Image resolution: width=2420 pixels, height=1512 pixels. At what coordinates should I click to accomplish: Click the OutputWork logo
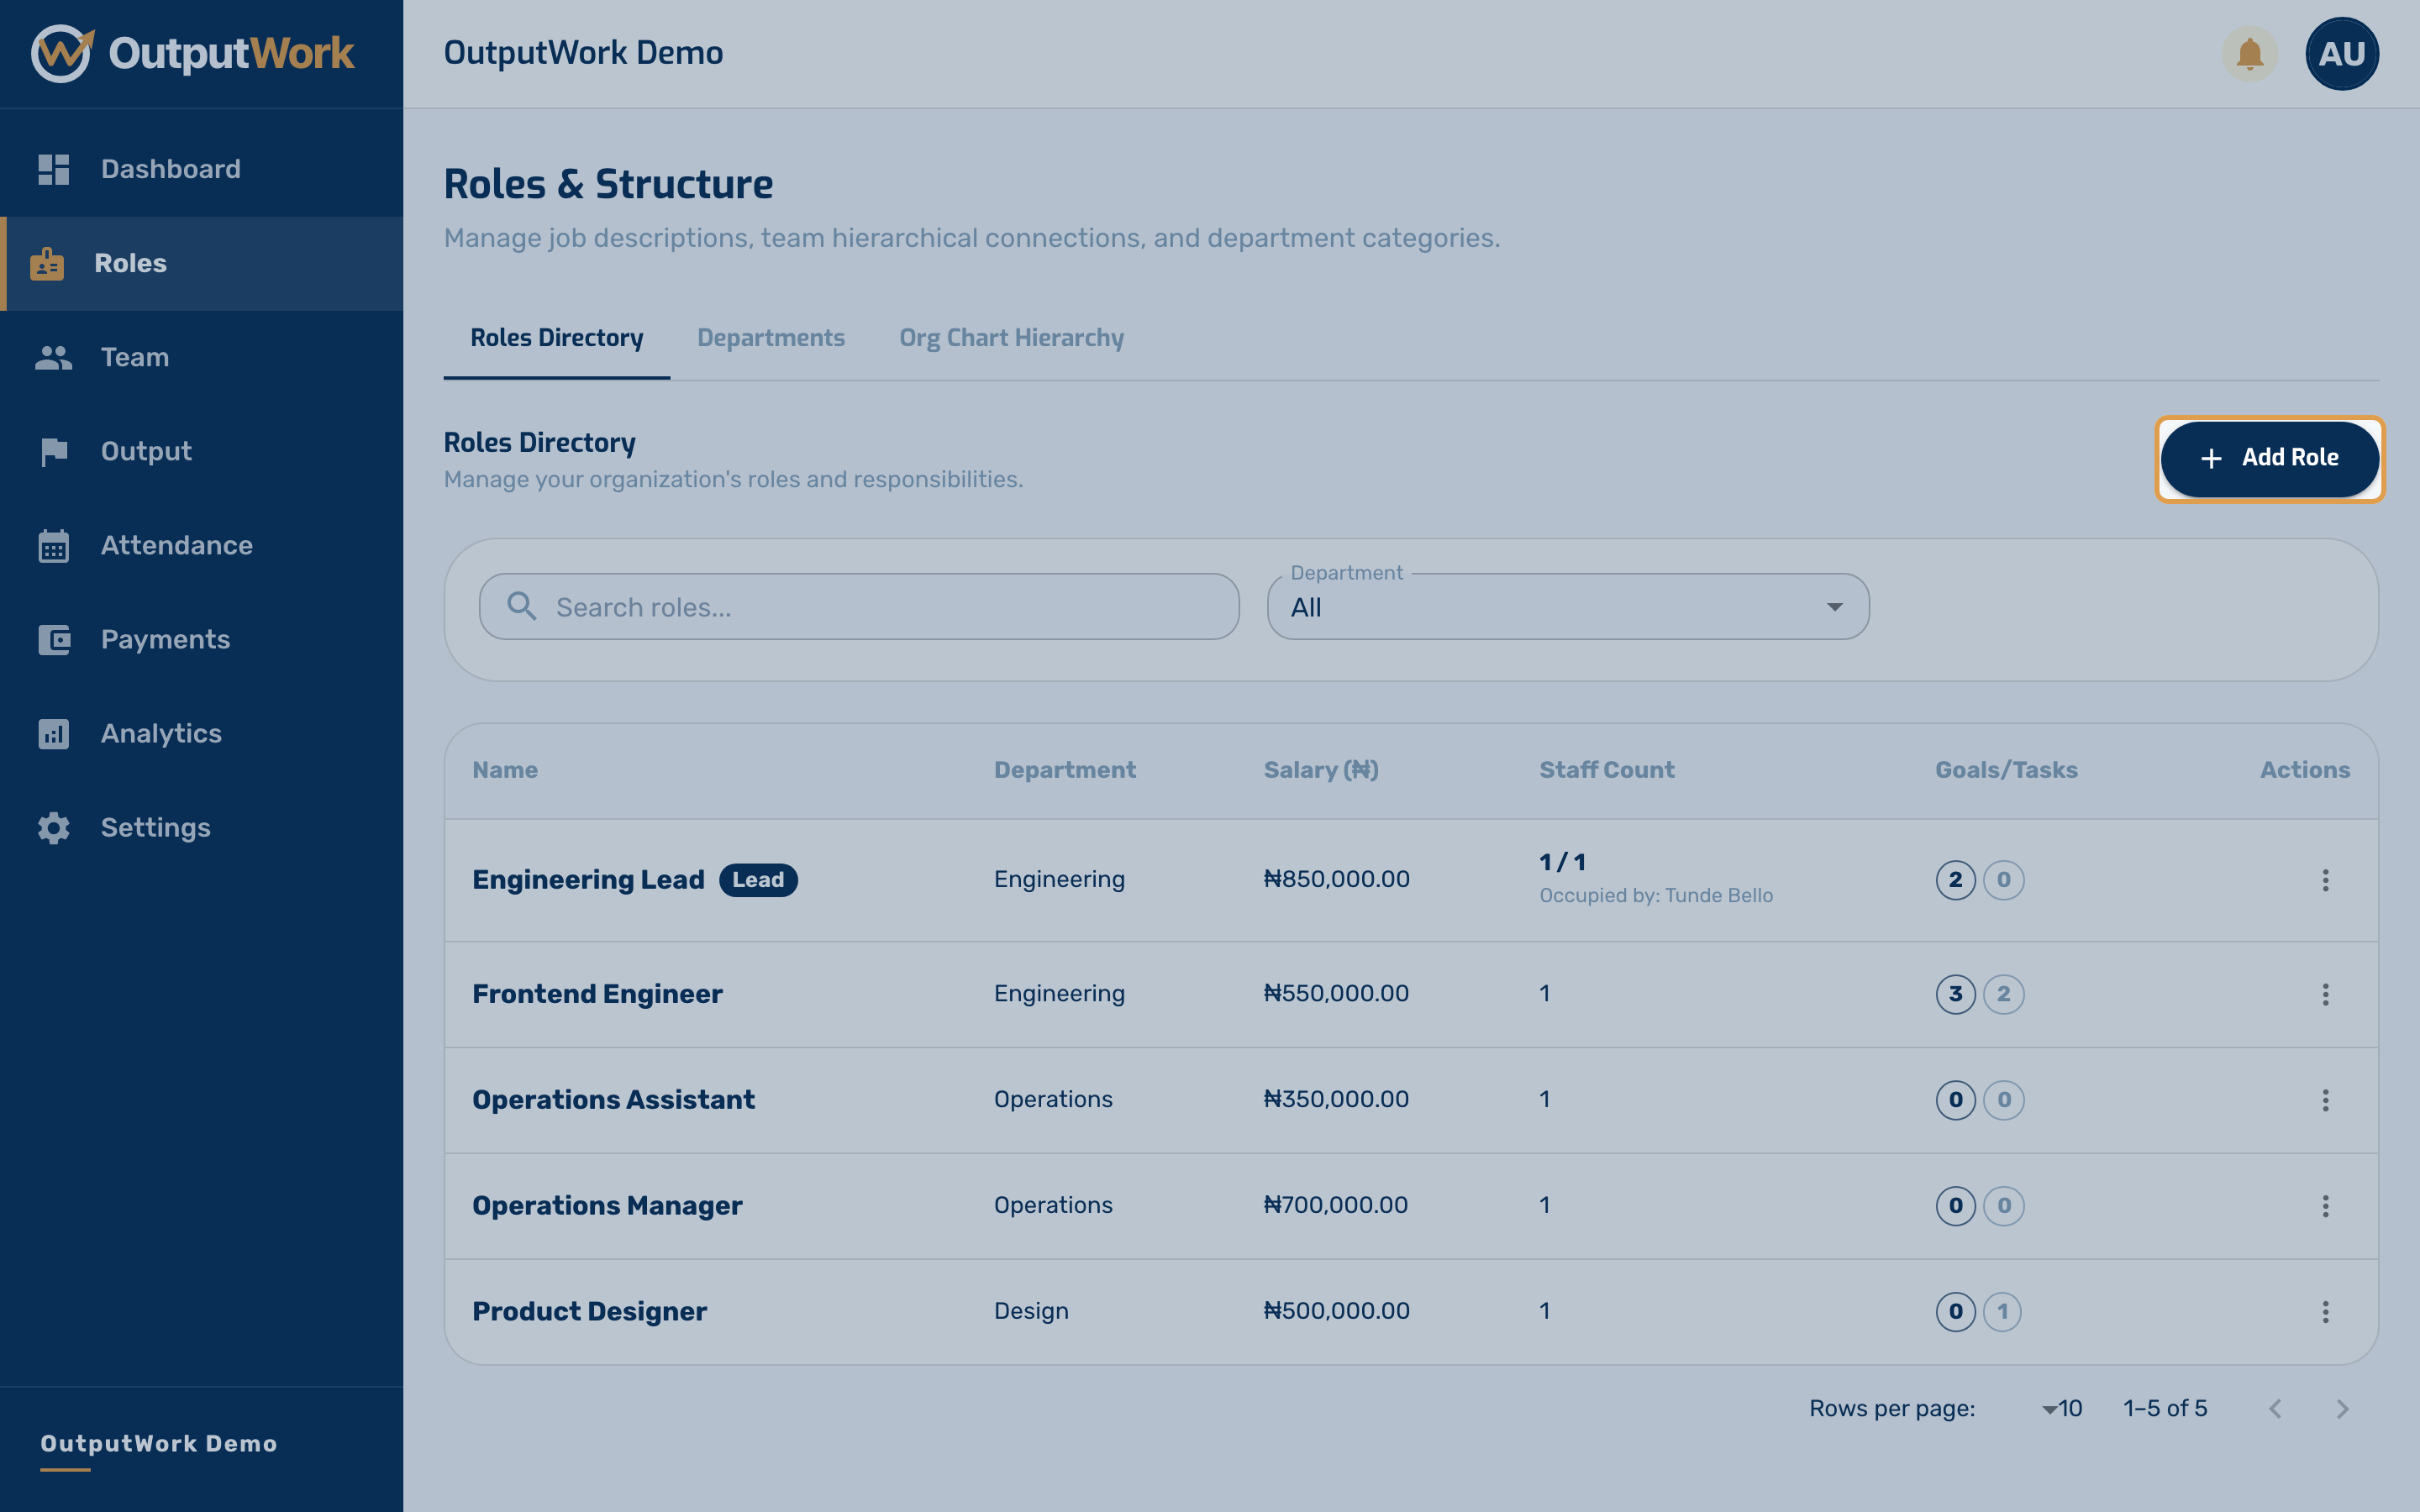[x=193, y=53]
